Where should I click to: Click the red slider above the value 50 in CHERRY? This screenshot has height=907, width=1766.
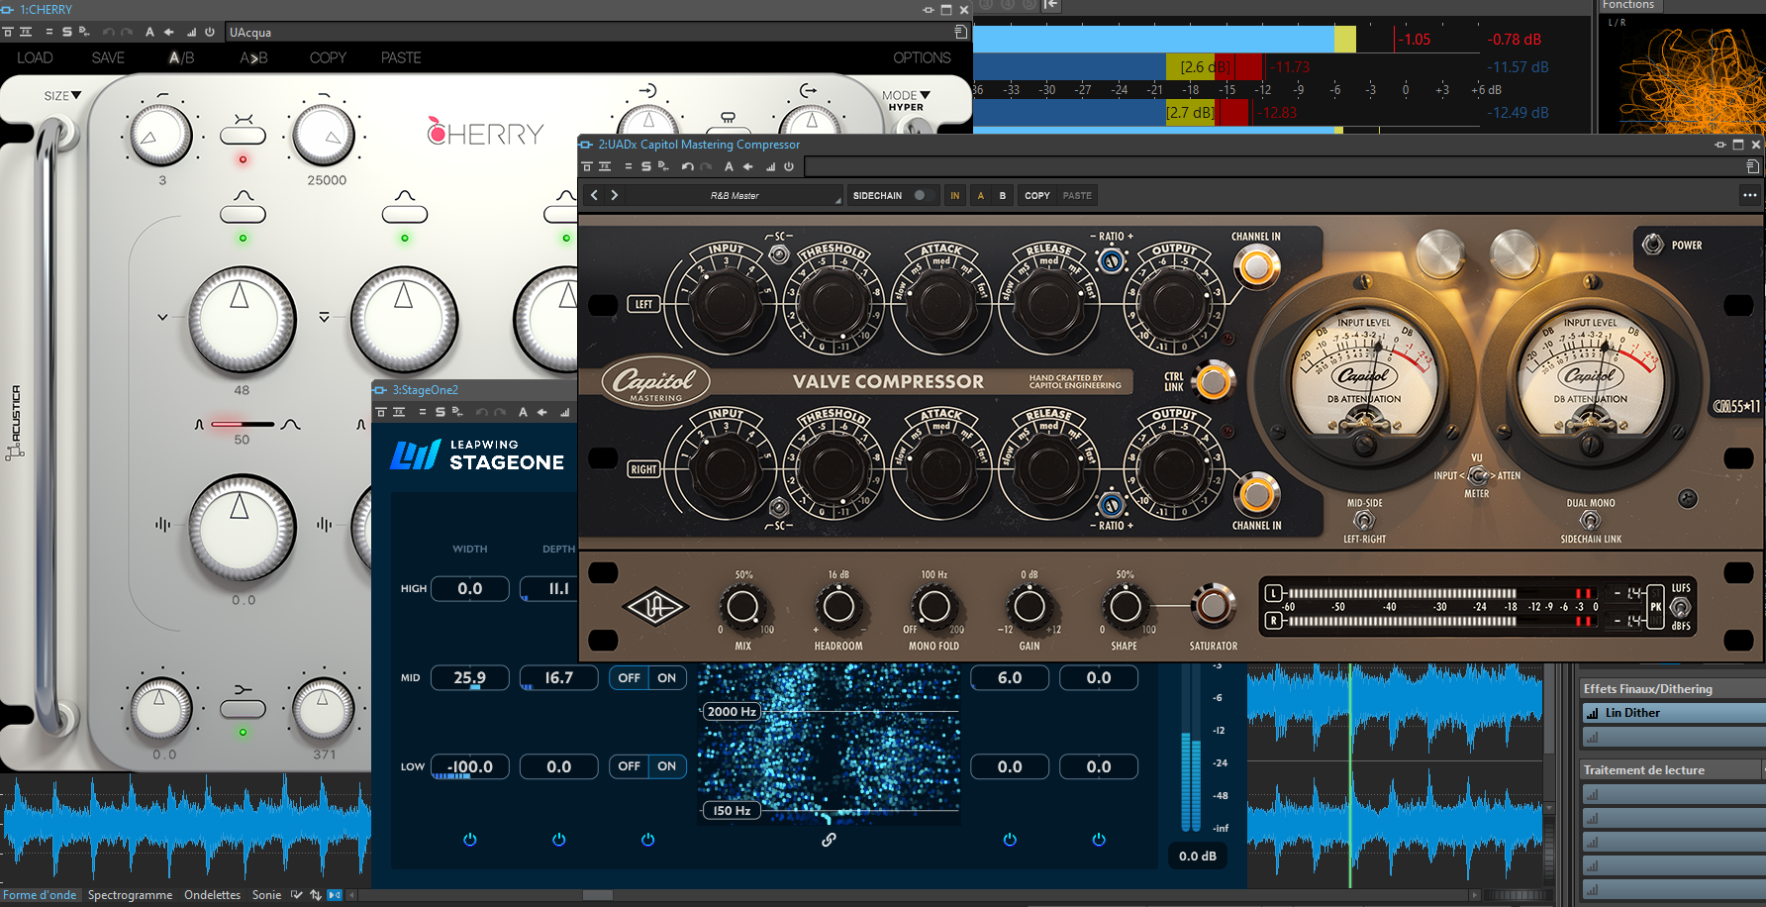(x=243, y=425)
